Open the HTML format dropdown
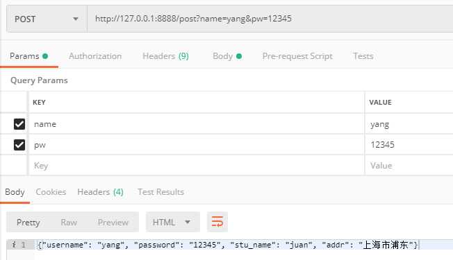Image resolution: width=453 pixels, height=260 pixels. click(173, 222)
